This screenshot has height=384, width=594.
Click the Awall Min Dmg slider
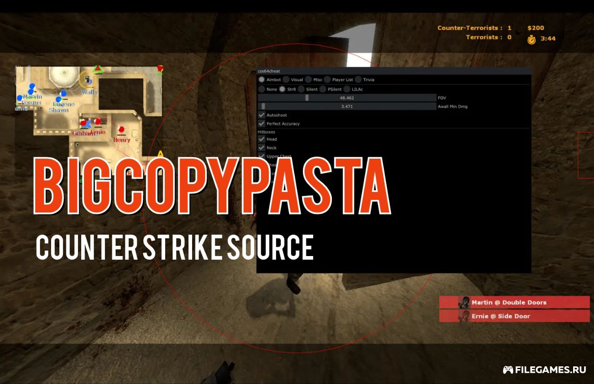pyautogui.click(x=347, y=107)
